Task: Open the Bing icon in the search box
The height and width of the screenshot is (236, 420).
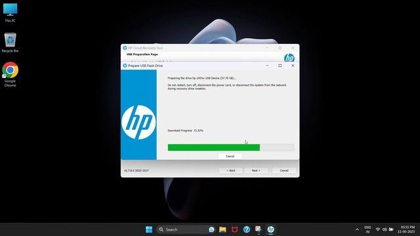Action: [211, 229]
